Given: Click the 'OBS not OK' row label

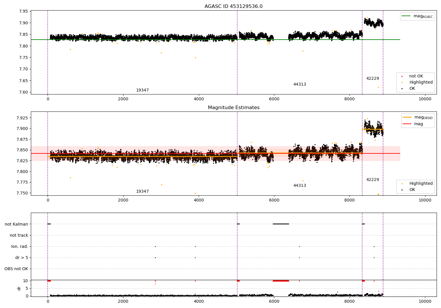Looking at the screenshot, I should [x=16, y=269].
